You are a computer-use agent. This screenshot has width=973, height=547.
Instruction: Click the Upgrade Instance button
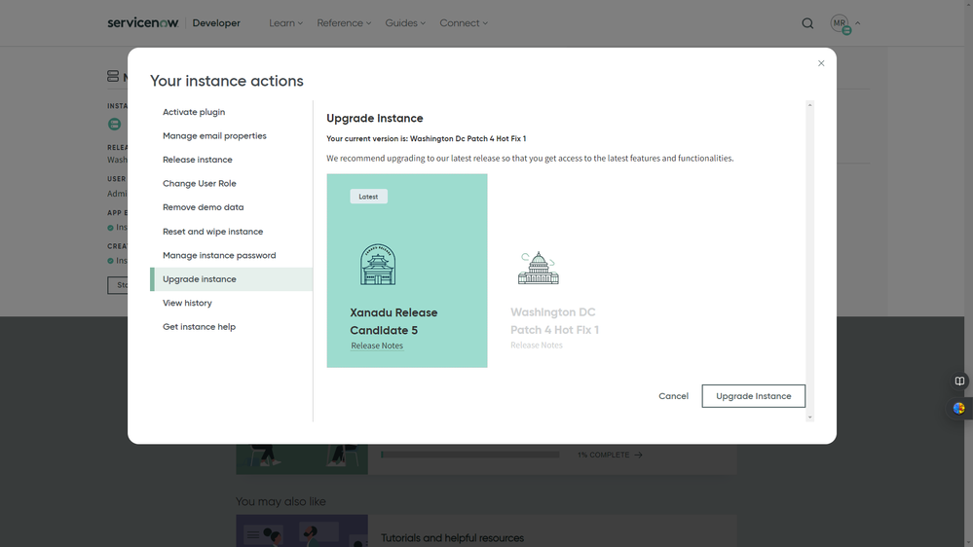(753, 396)
